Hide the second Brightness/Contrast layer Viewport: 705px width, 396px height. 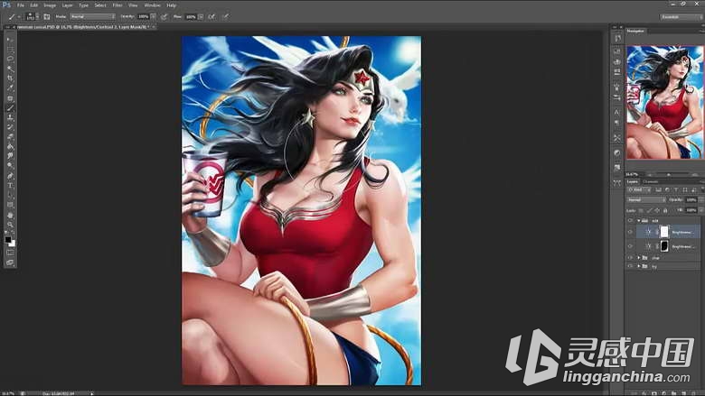coord(630,246)
